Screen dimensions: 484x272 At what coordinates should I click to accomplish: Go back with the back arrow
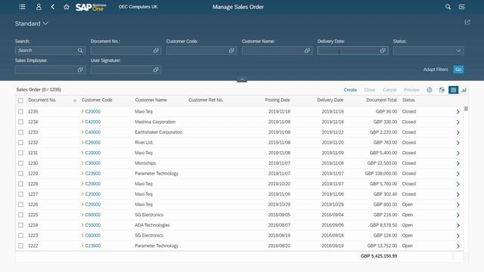coord(53,7)
